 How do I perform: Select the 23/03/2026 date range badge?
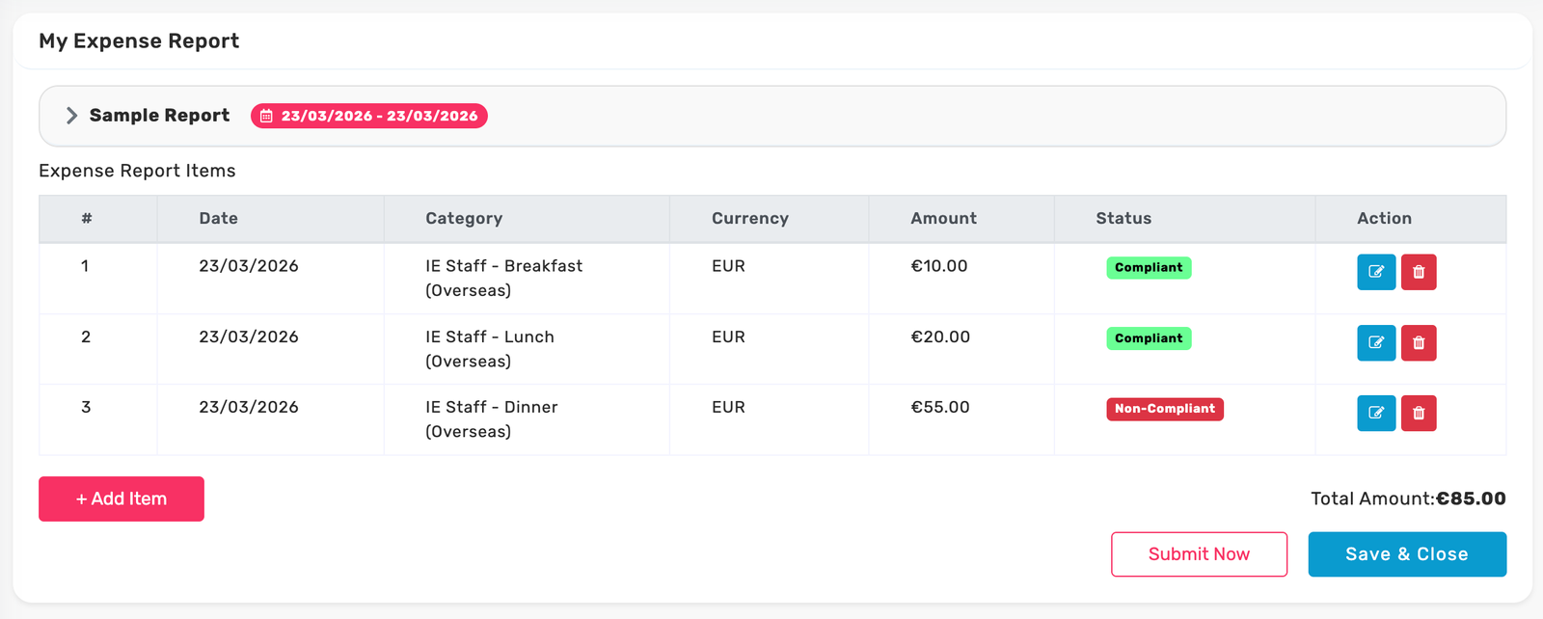click(369, 116)
